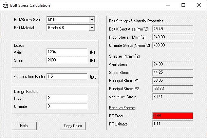The width and height of the screenshot is (207, 138).
Task: Select the RF Ultimate result field
Action: pos(173,124)
